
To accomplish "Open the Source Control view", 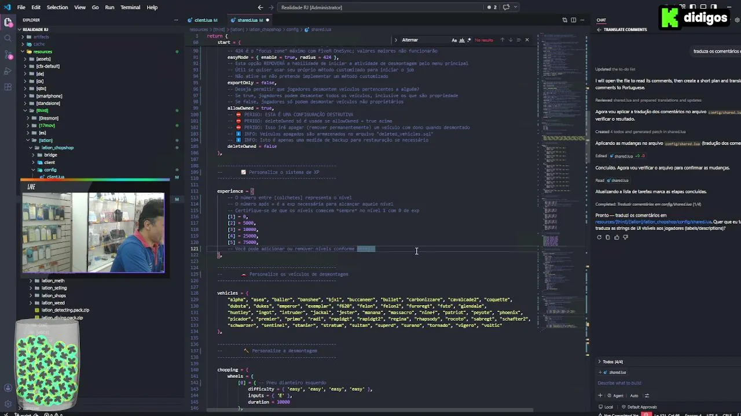I will coord(8,54).
